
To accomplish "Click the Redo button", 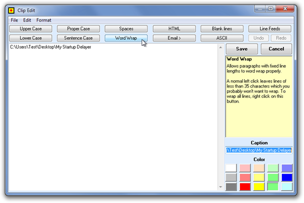I will point(281,38).
